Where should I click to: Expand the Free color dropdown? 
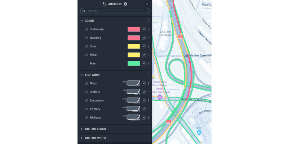(144, 63)
